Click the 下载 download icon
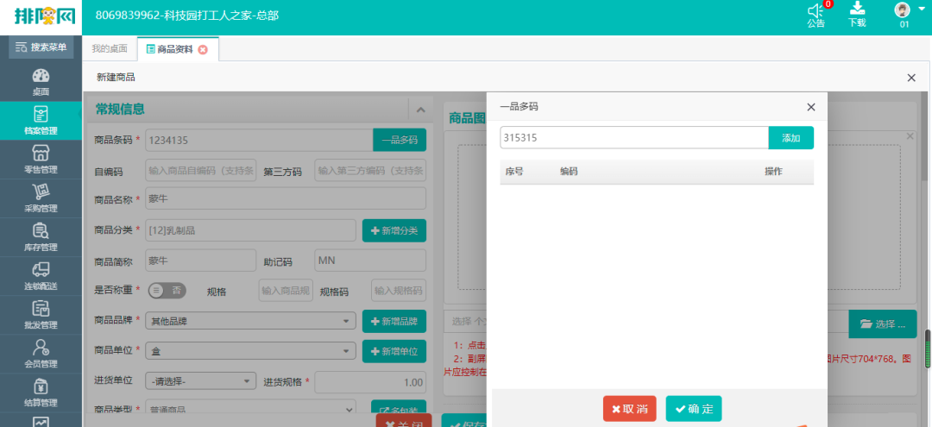This screenshot has height=427, width=932. (x=857, y=9)
